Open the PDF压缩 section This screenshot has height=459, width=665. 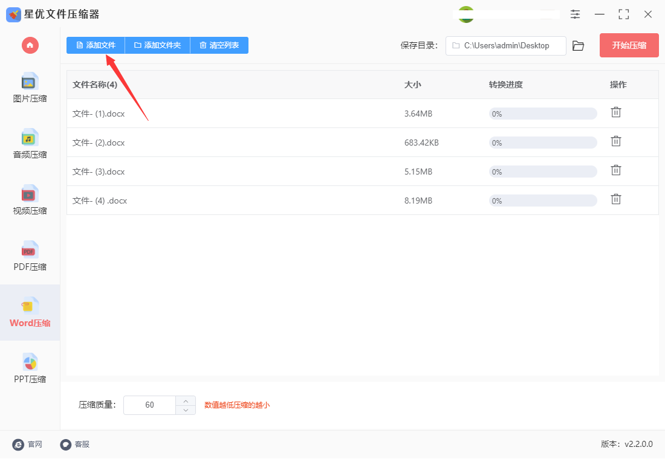[x=30, y=256]
